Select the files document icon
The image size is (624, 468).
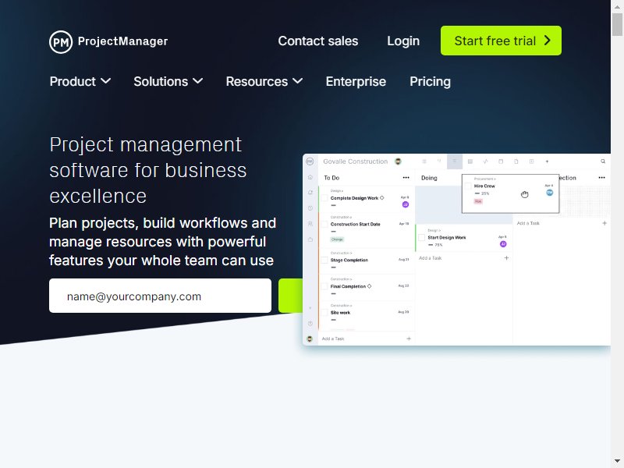[x=516, y=161]
